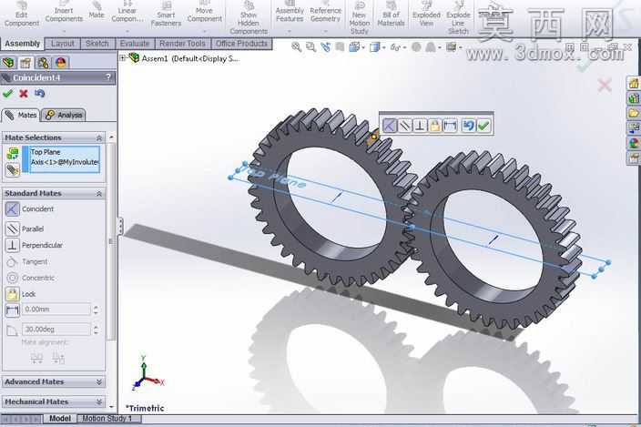This screenshot has height=427, width=641.
Task: Click the Smart Fasteners button
Action: point(166,15)
